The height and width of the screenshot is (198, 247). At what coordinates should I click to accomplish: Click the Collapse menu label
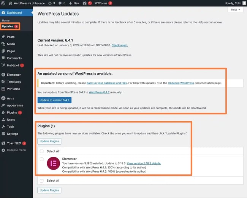point(16,150)
